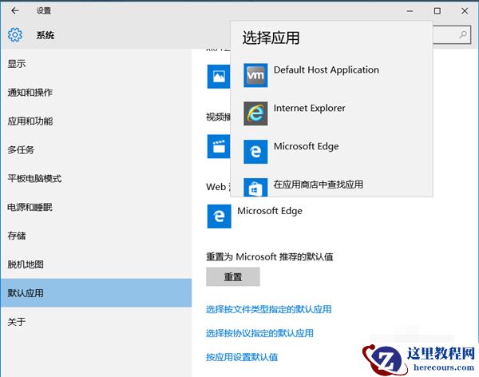Open 按应用设置默认值 link
Viewport: 479px width, 377px height.
(x=242, y=357)
